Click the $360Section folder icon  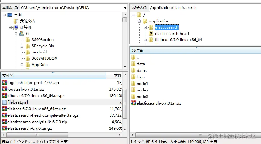(28, 40)
